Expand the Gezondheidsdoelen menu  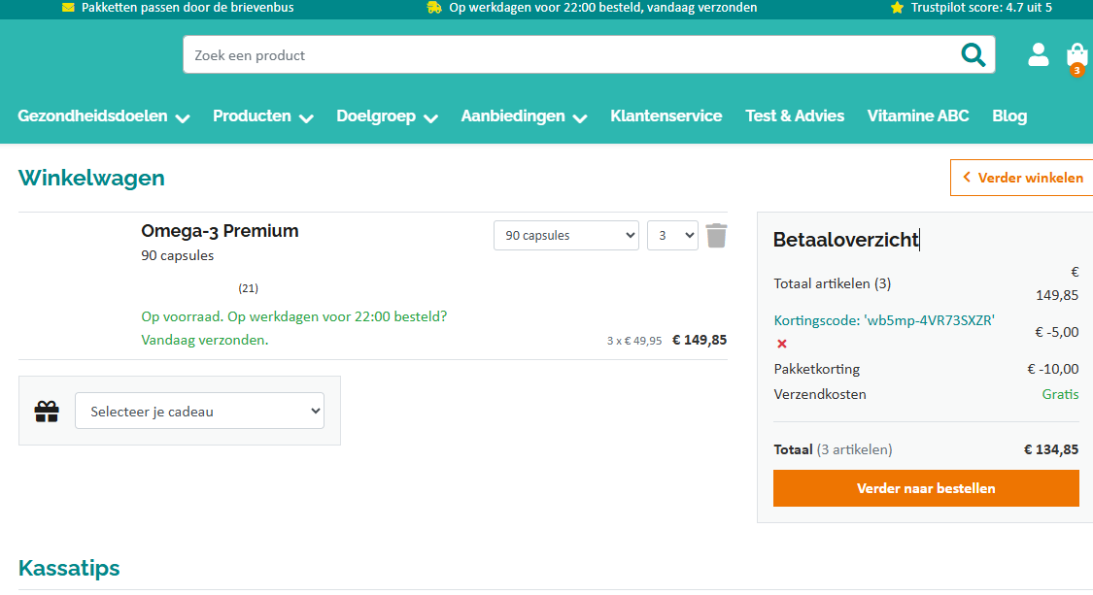coord(103,116)
